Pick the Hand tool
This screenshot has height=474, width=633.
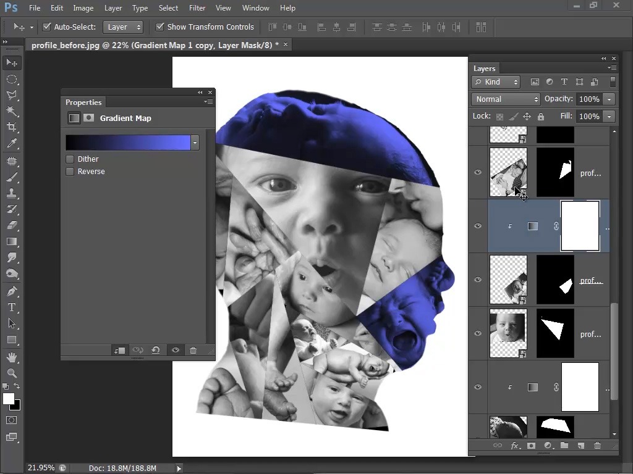(12, 357)
